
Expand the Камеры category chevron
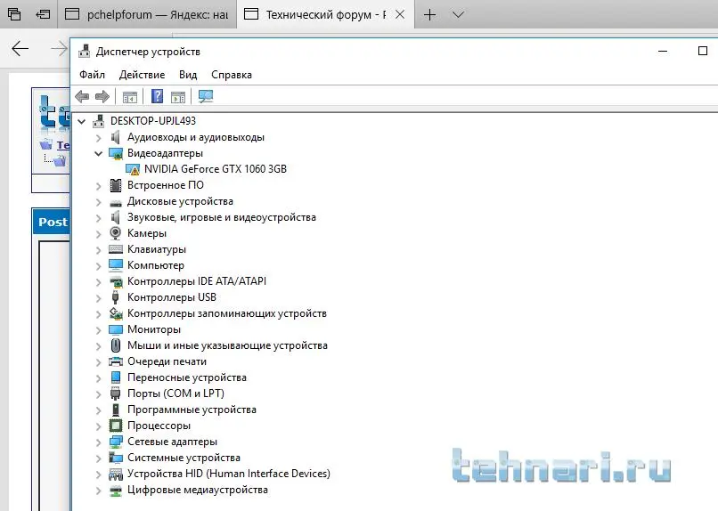[99, 234]
